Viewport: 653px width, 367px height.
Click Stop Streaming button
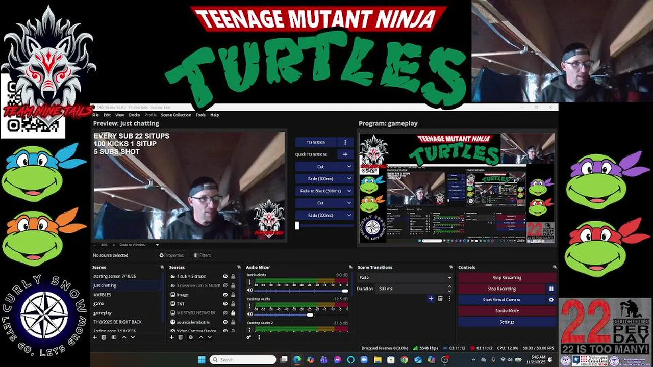[507, 278]
